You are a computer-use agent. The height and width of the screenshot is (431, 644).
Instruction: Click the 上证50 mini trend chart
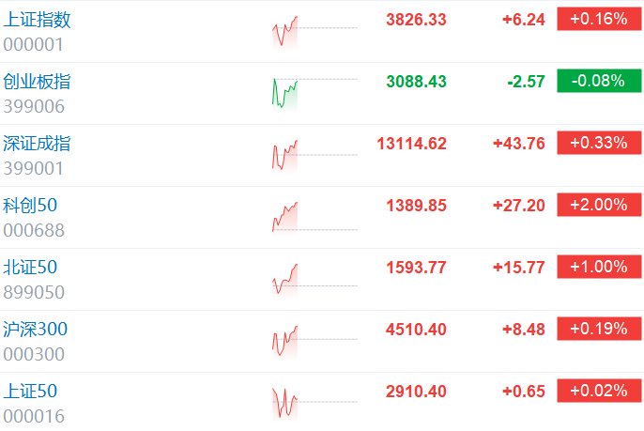point(314,403)
